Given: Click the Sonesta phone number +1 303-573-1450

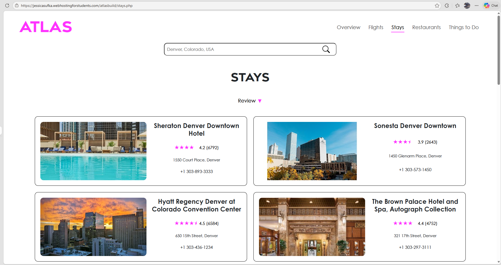Looking at the screenshot, I should [x=415, y=170].
